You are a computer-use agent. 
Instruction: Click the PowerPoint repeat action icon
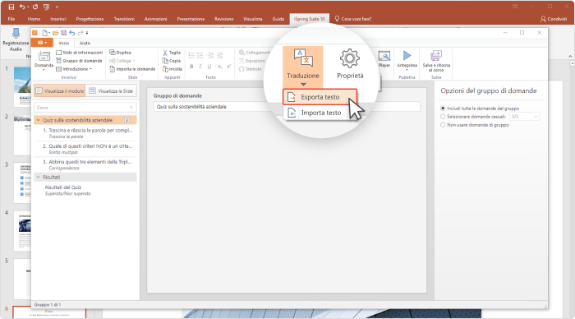(x=35, y=7)
